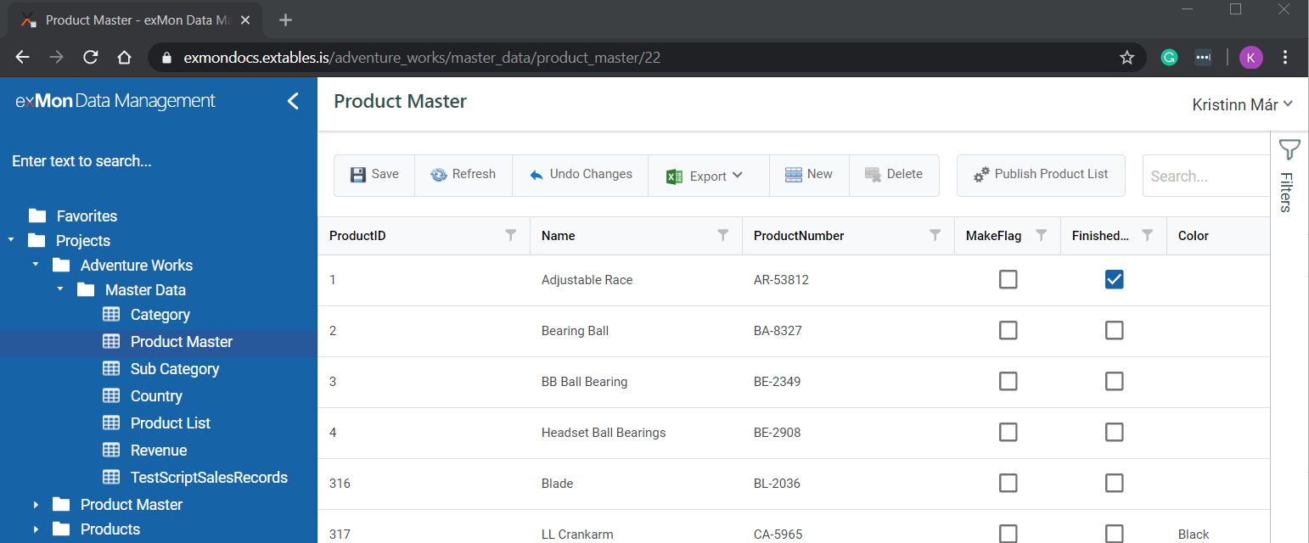
Task: Toggle MakeFlag for Bearing Ball
Action: [x=1008, y=330]
